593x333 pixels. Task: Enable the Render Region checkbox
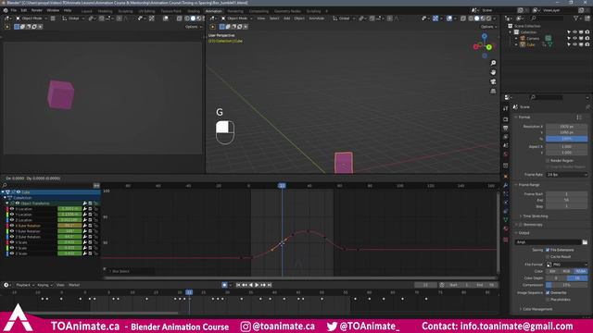coord(548,160)
